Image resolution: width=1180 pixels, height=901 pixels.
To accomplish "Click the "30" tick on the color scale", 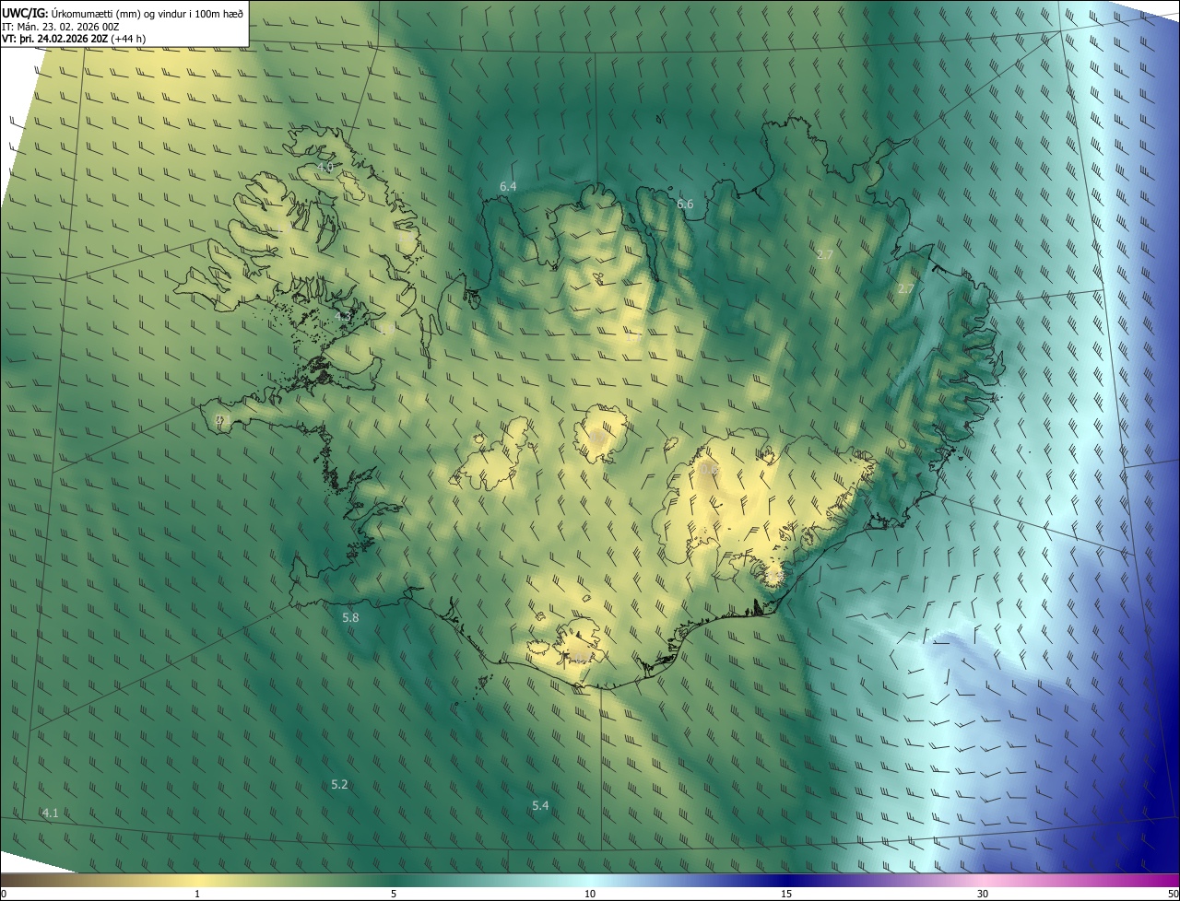I will [983, 895].
